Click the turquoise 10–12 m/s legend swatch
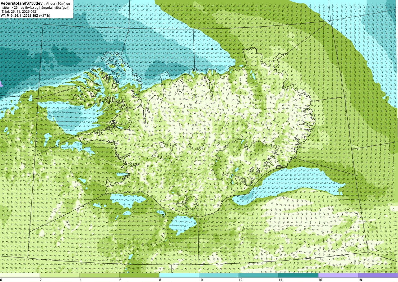 click(x=219, y=275)
